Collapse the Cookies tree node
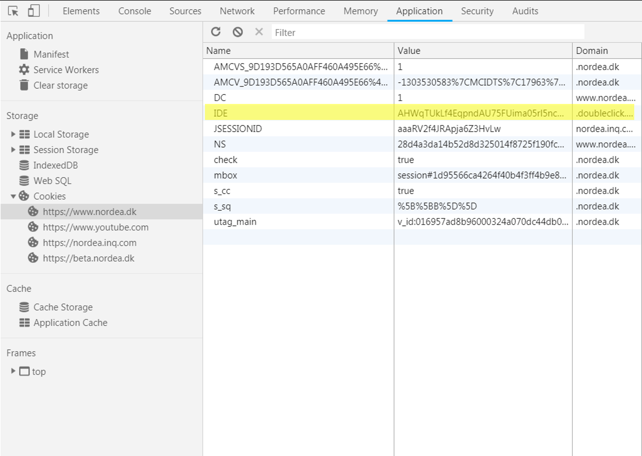This screenshot has height=456, width=642. click(x=13, y=196)
